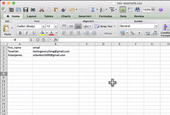
Task: Toggle Underline formatting
Action: (x=34, y=33)
